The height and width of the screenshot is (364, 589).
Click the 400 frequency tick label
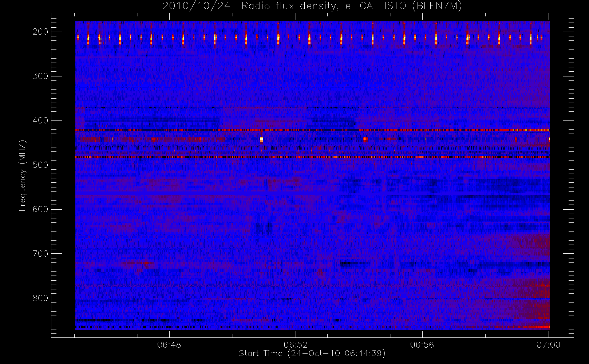40,120
